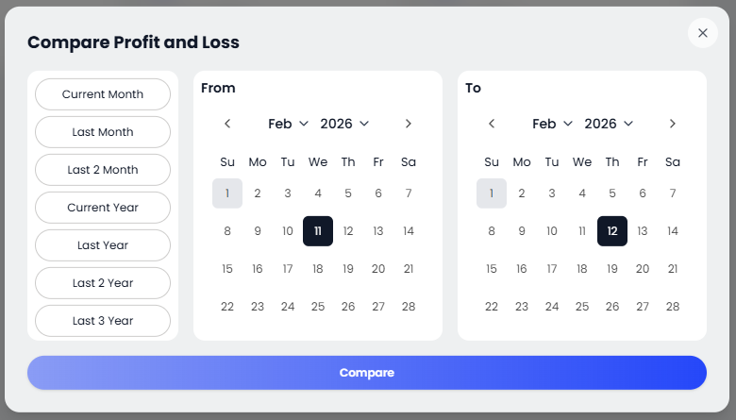Open the month dropdown in From calendar
The height and width of the screenshot is (420, 736).
(288, 124)
